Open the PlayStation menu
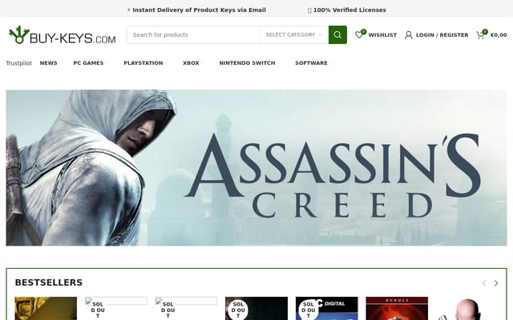Image resolution: width=513 pixels, height=320 pixels. [x=143, y=62]
